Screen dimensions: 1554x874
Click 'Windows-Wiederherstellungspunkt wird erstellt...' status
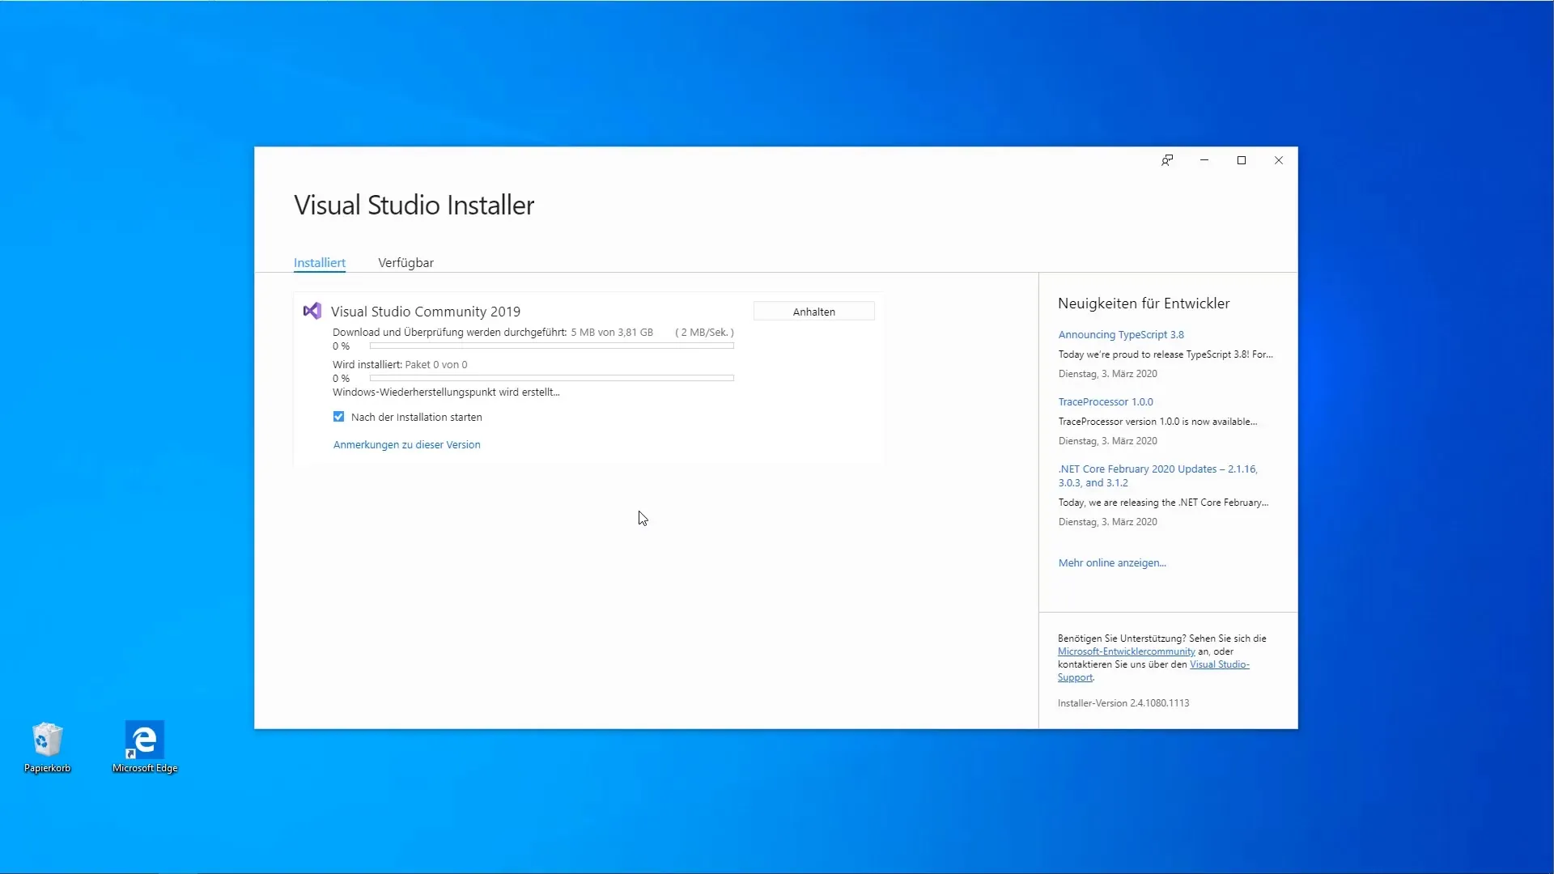(x=446, y=392)
